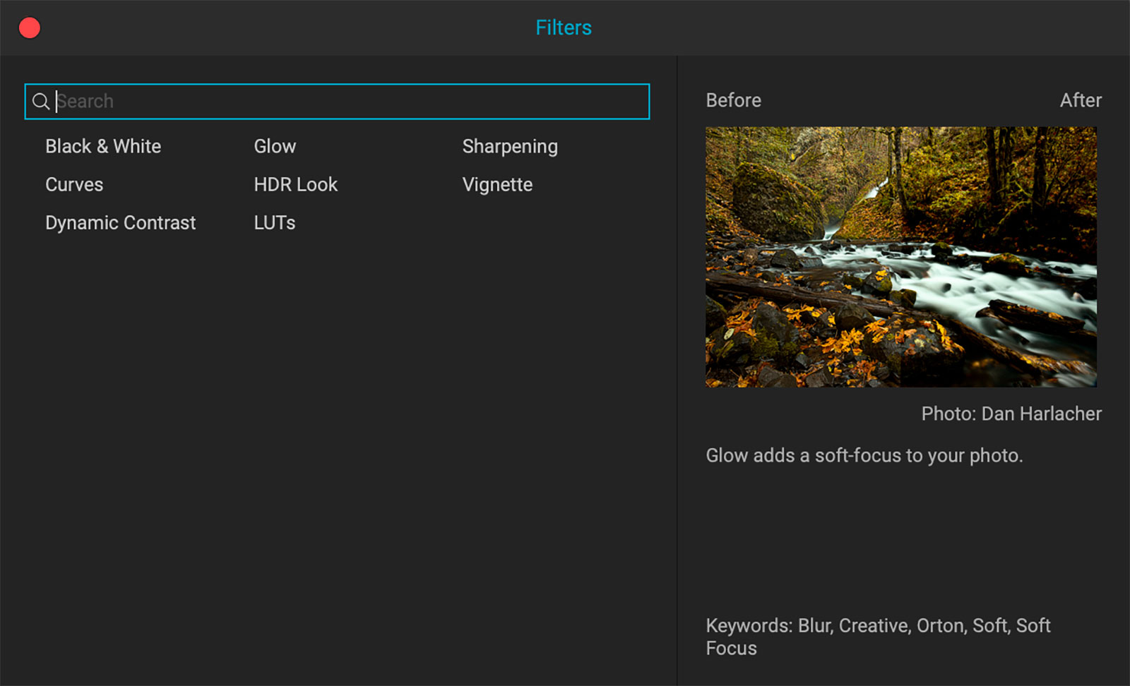The height and width of the screenshot is (686, 1130).
Task: Choose the Curves filter
Action: [x=74, y=184]
